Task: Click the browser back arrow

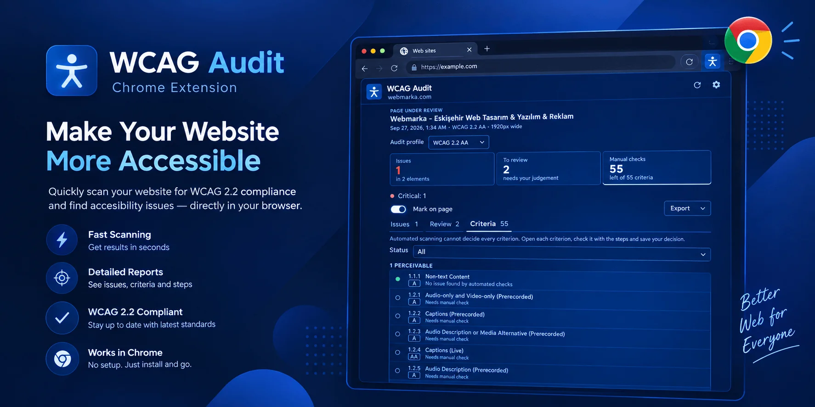Action: [365, 68]
